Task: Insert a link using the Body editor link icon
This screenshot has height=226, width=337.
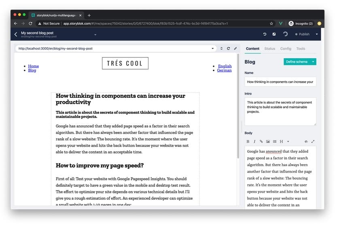Action: (261, 142)
